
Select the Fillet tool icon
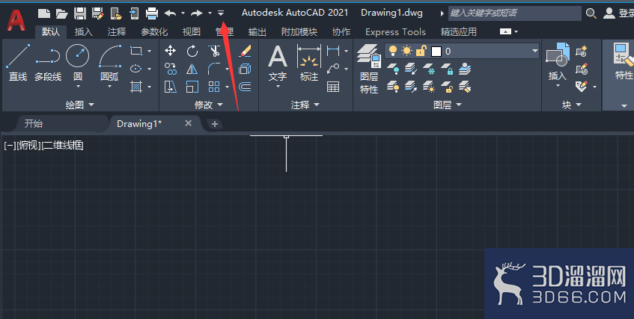point(214,69)
